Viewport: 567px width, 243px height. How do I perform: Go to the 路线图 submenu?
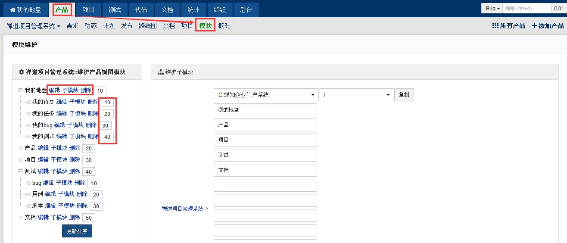tap(148, 26)
